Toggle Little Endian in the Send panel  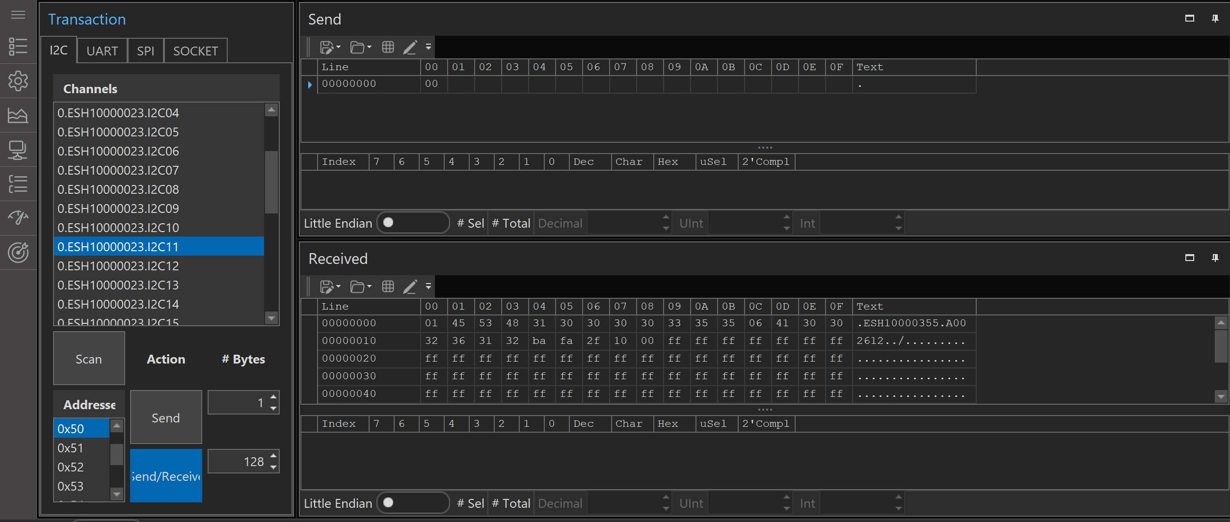412,223
